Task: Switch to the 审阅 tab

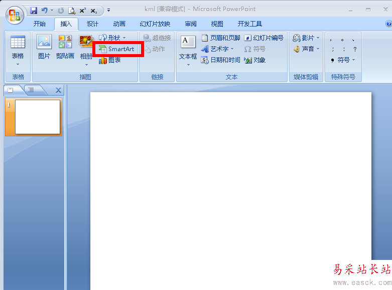Action: pos(191,24)
